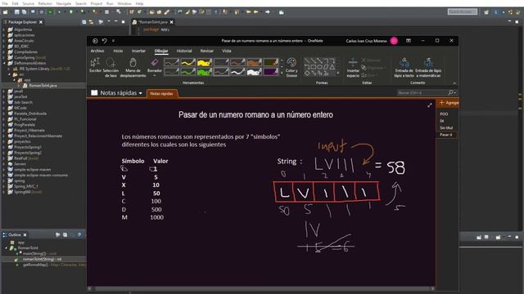Switch to the Revisar ribbon tab

coord(207,51)
